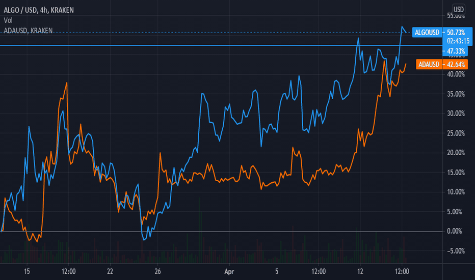Select the ALGO / USD, 4h, KRAKEN title
The image size is (475, 280).
tap(38, 10)
